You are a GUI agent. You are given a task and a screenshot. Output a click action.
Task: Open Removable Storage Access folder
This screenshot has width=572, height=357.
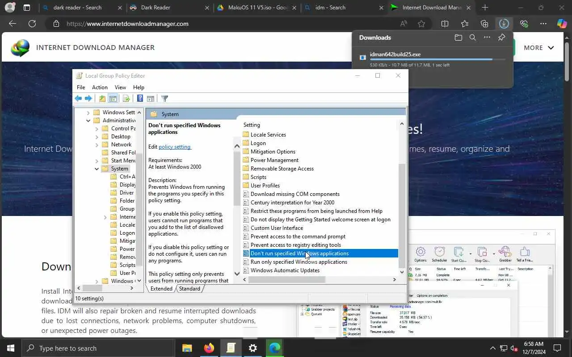(282, 169)
